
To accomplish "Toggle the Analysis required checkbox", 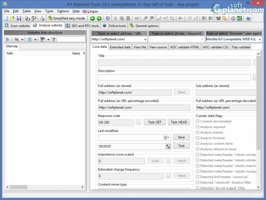I will 197,127.
